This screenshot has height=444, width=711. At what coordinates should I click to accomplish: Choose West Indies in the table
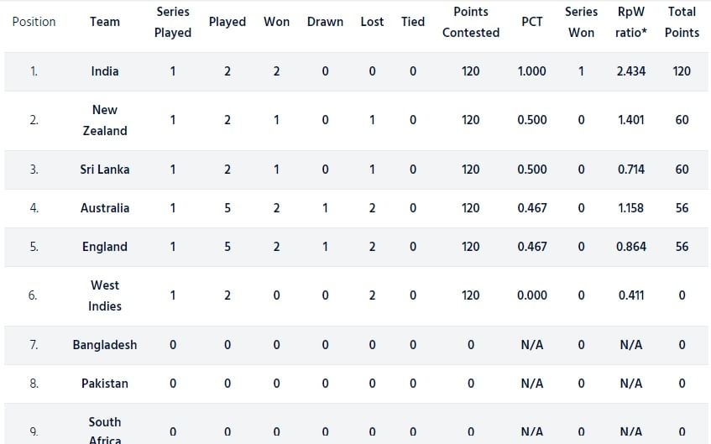(105, 295)
